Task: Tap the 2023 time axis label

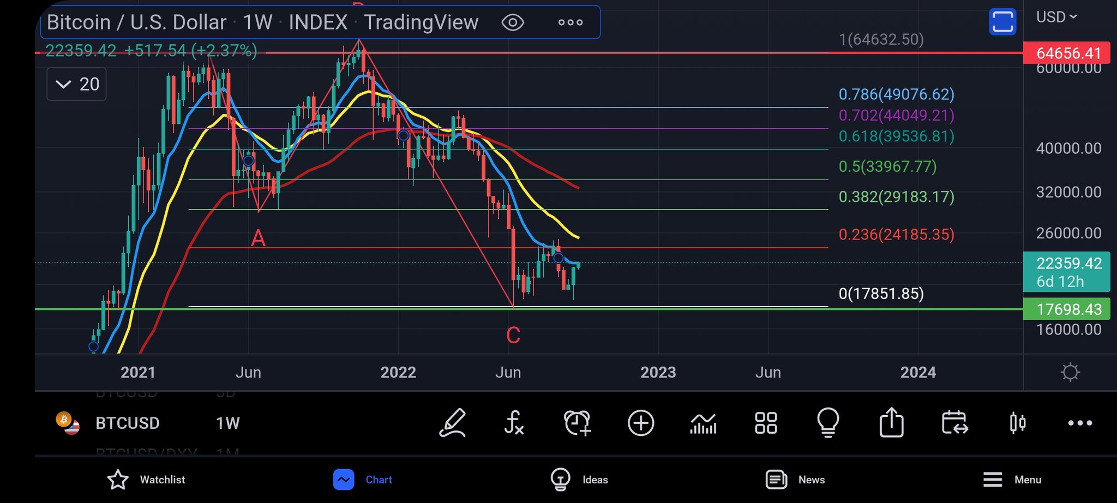Action: [x=658, y=372]
